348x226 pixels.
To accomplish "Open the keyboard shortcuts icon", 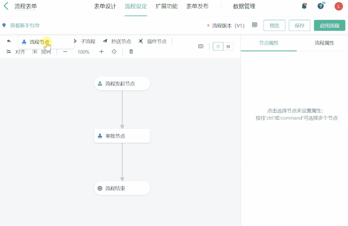I will (201, 46).
